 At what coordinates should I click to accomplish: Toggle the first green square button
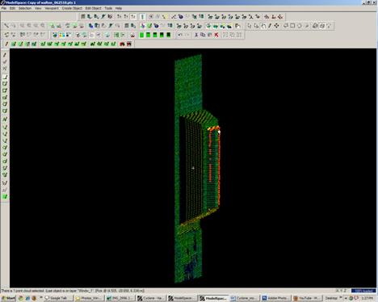141,35
